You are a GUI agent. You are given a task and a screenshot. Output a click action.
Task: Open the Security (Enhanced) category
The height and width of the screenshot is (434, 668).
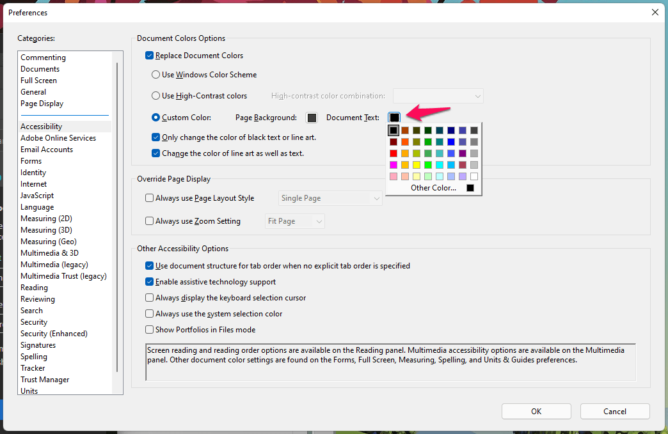point(54,334)
